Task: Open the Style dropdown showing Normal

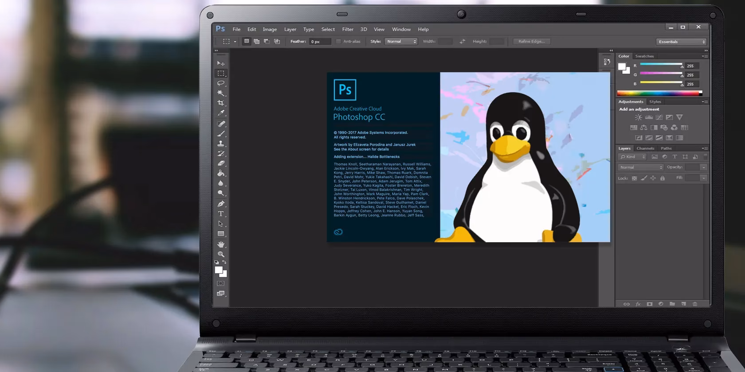Action: (x=401, y=41)
